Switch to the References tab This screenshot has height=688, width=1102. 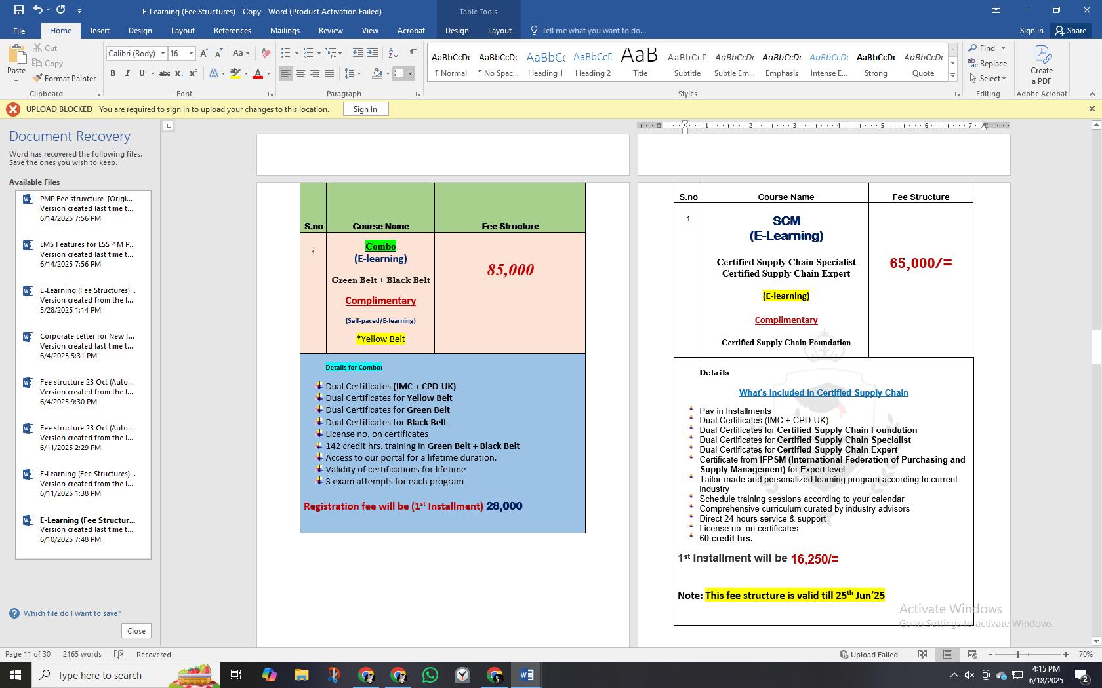point(232,31)
